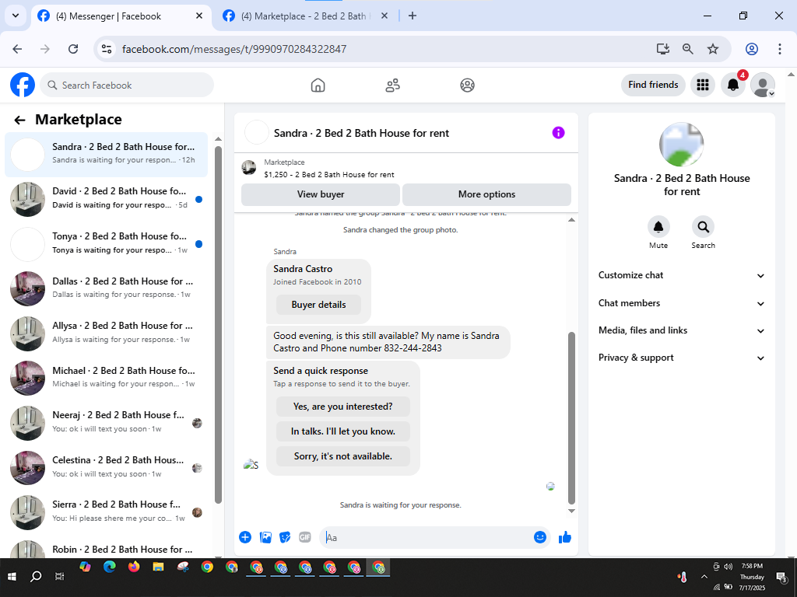
Task: Click the Find friends button
Action: point(653,85)
